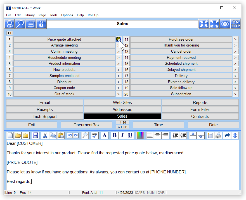246x200 pixels.
Task: Expand the arrow next to Delayed shipment
Action: pos(235,70)
